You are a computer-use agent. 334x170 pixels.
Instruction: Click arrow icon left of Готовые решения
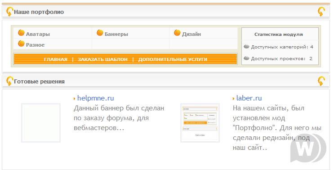pyautogui.click(x=9, y=81)
